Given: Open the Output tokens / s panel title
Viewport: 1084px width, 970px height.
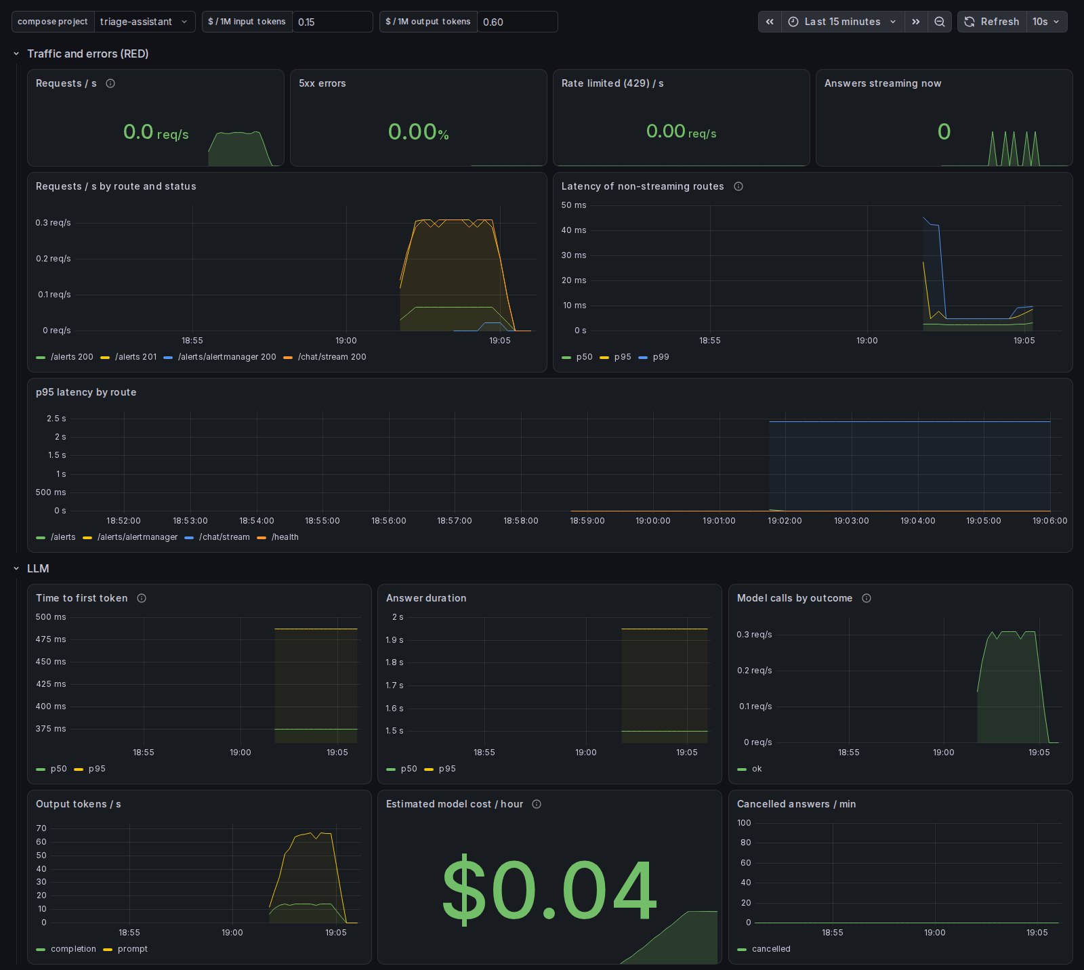Looking at the screenshot, I should point(79,804).
